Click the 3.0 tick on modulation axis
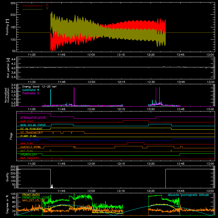Image resolution: width=218 pixels, height=218 pixels. pyautogui.click(x=13, y=85)
